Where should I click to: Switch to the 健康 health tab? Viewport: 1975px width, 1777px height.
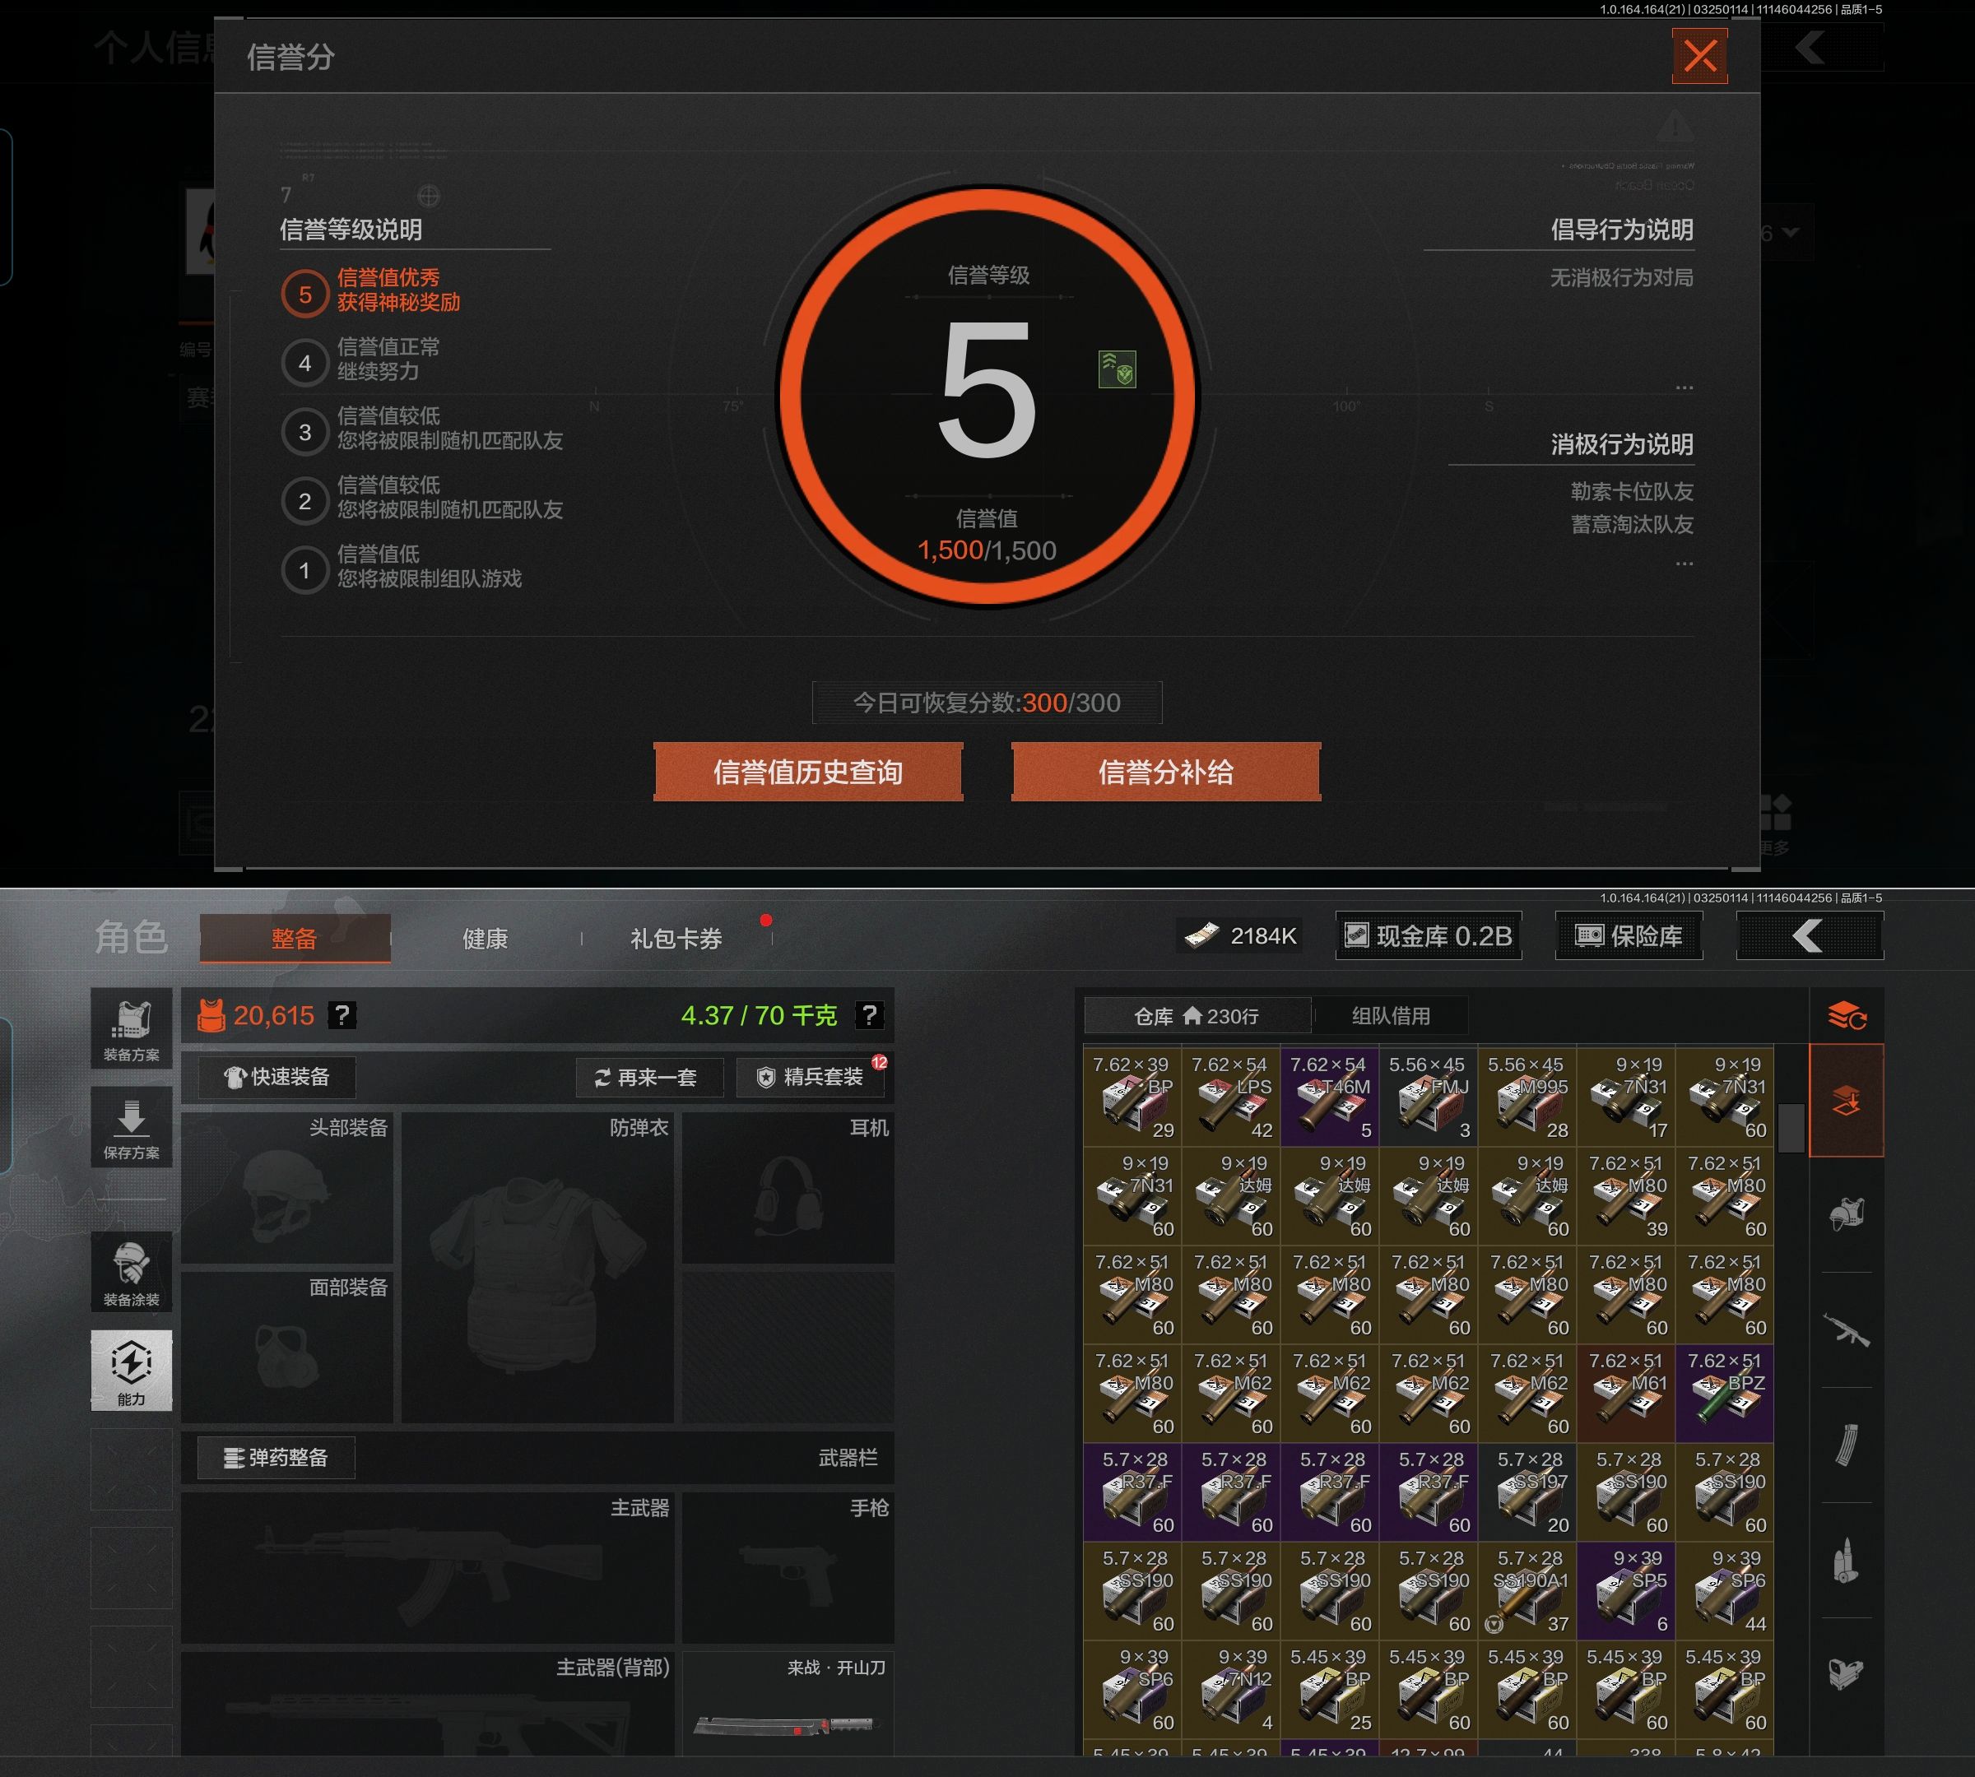point(486,939)
